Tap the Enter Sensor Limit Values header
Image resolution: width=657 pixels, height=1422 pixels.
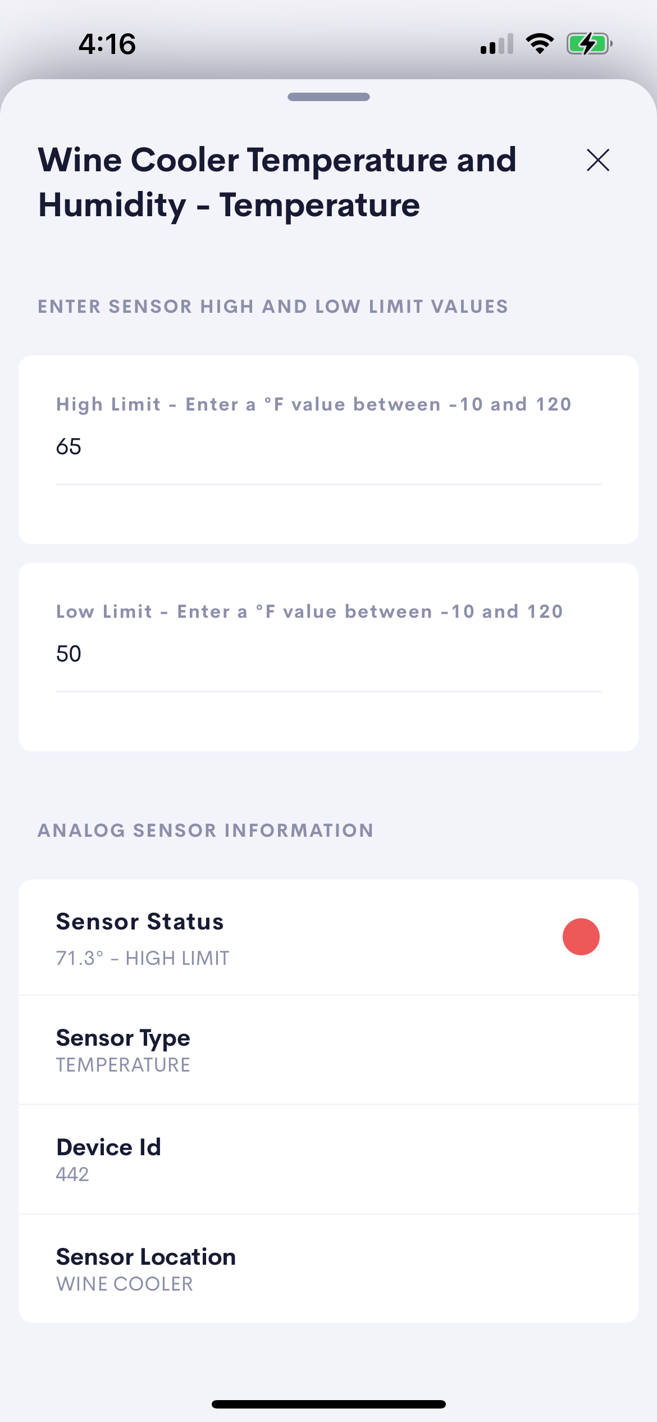coord(273,307)
